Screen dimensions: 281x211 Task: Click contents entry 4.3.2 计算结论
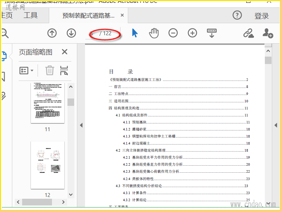click(186, 200)
